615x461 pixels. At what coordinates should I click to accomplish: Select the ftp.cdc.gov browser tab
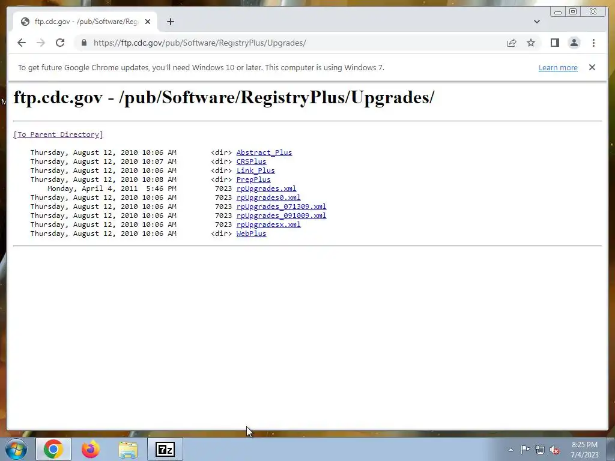point(85,22)
